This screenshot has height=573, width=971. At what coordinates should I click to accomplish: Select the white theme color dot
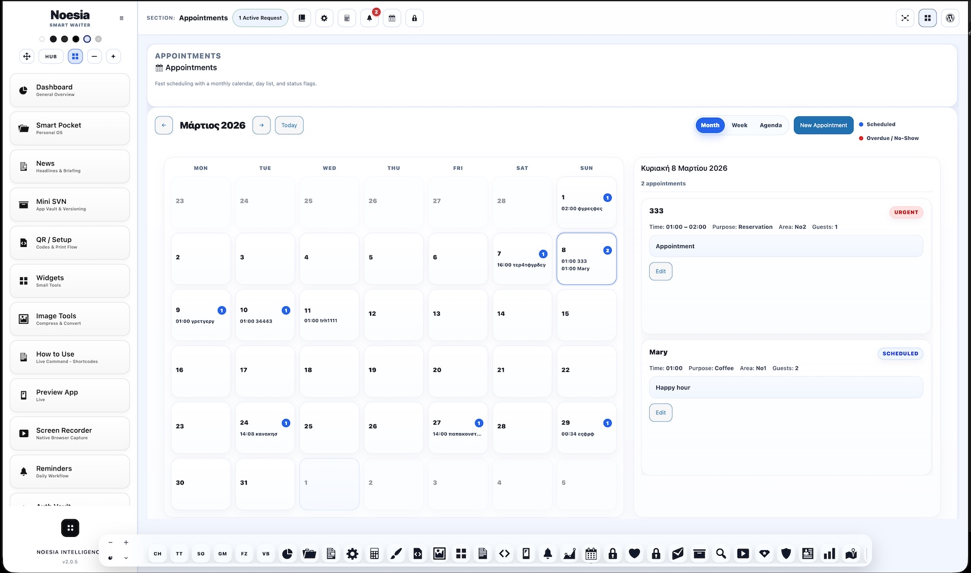[42, 39]
